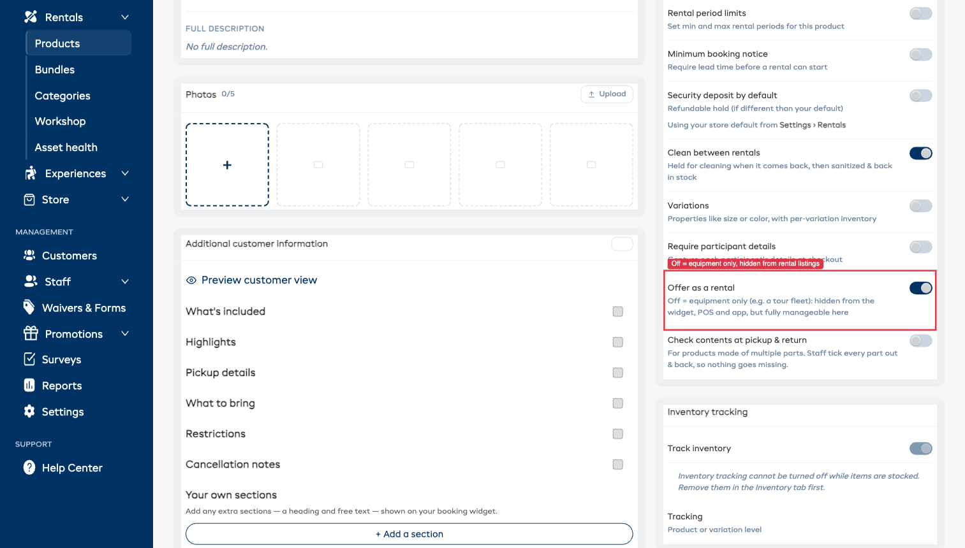Turn on Minimum booking notice
This screenshot has width=965, height=548.
pos(920,55)
